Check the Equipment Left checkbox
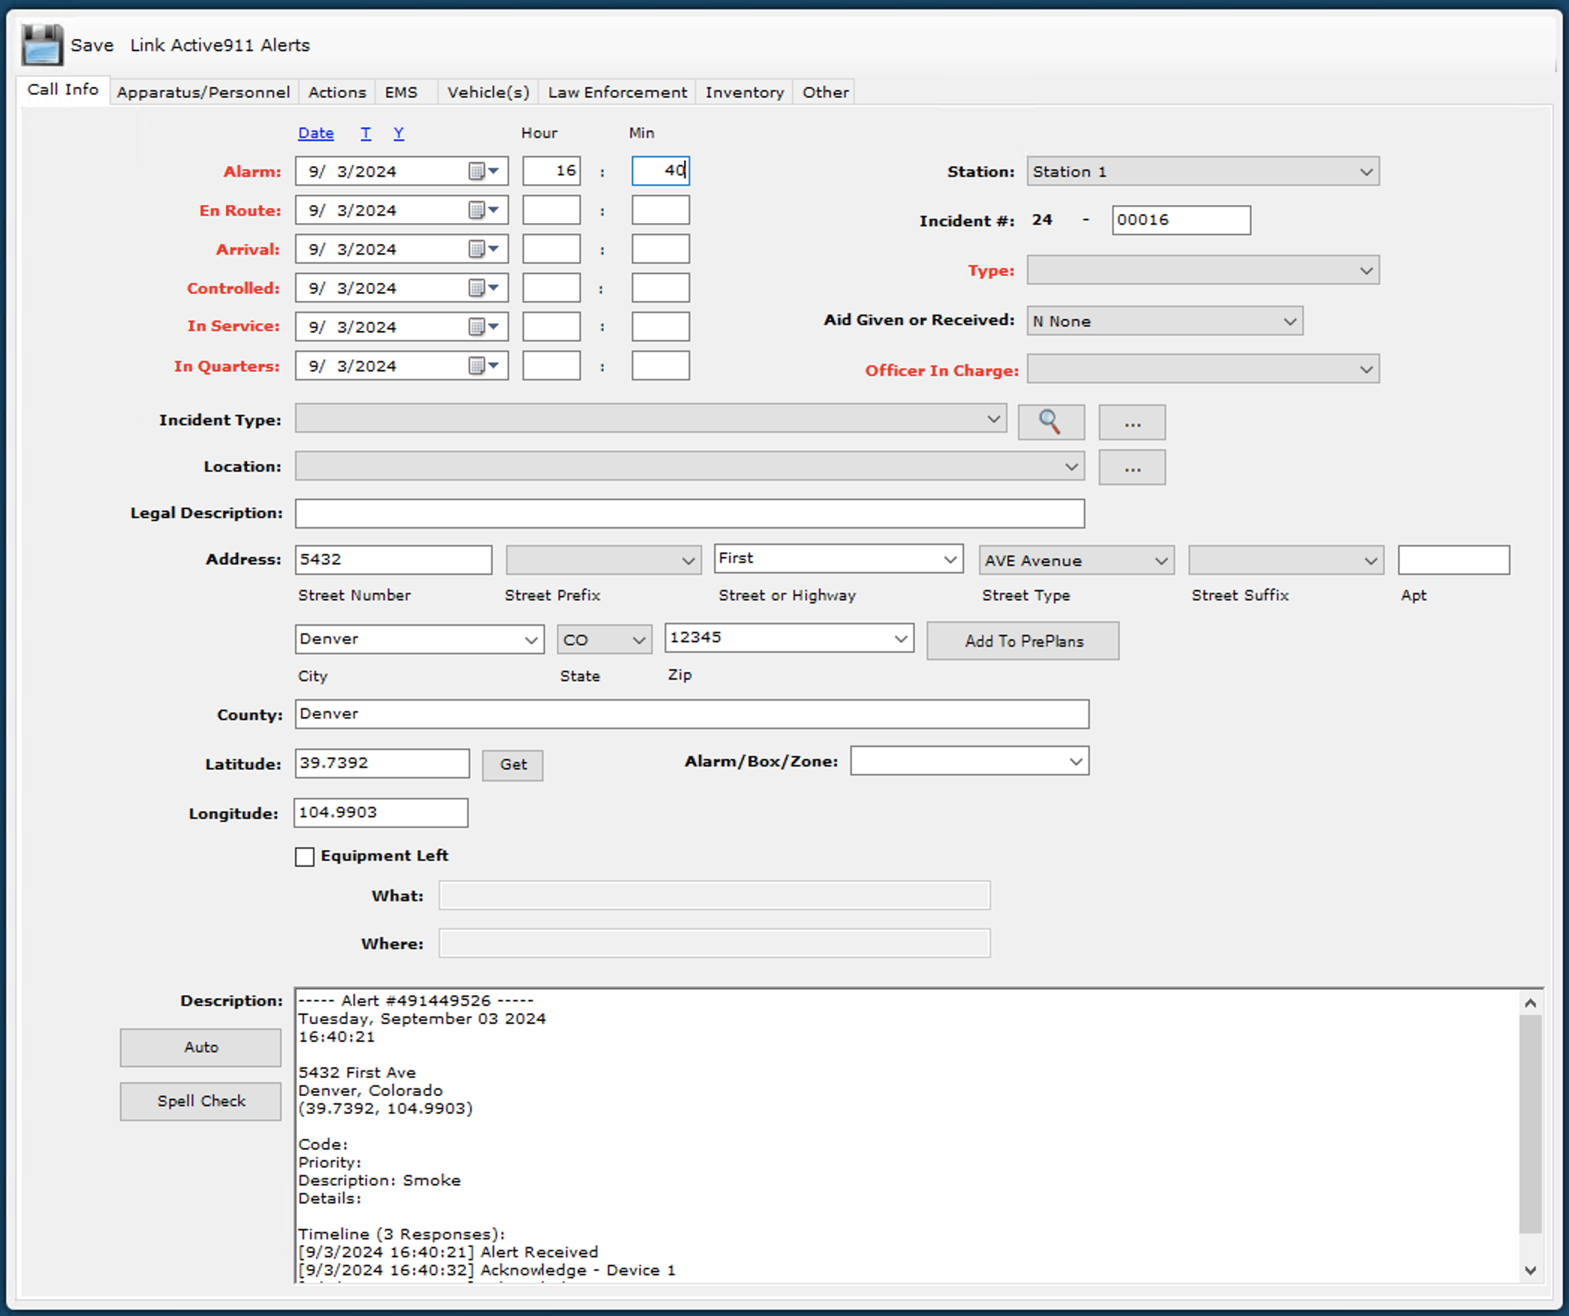 pos(305,856)
